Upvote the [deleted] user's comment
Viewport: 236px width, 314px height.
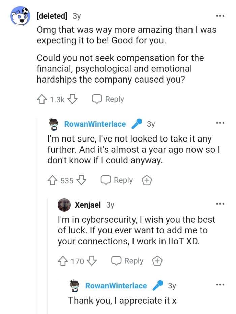(42, 99)
